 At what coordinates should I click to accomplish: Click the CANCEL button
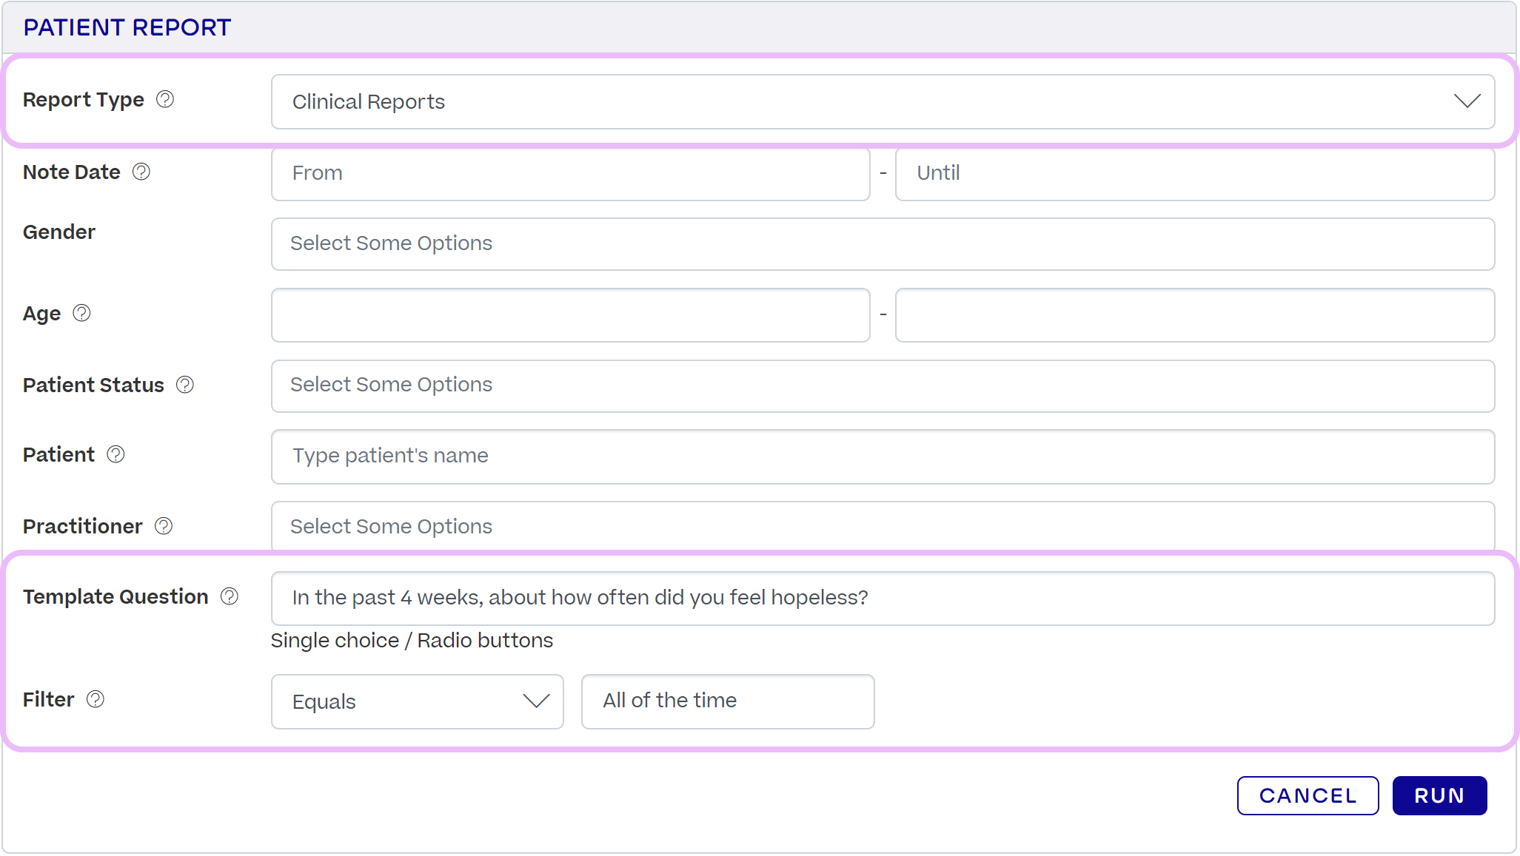point(1308,795)
